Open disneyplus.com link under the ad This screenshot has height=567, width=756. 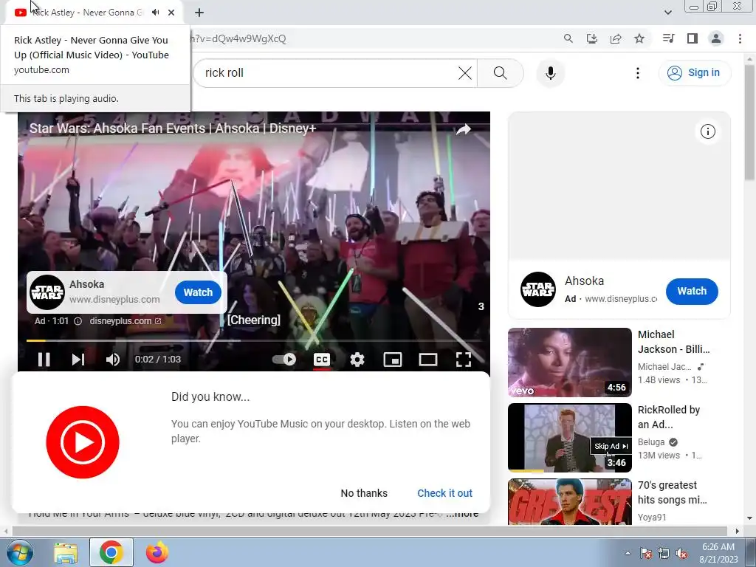[126, 321]
